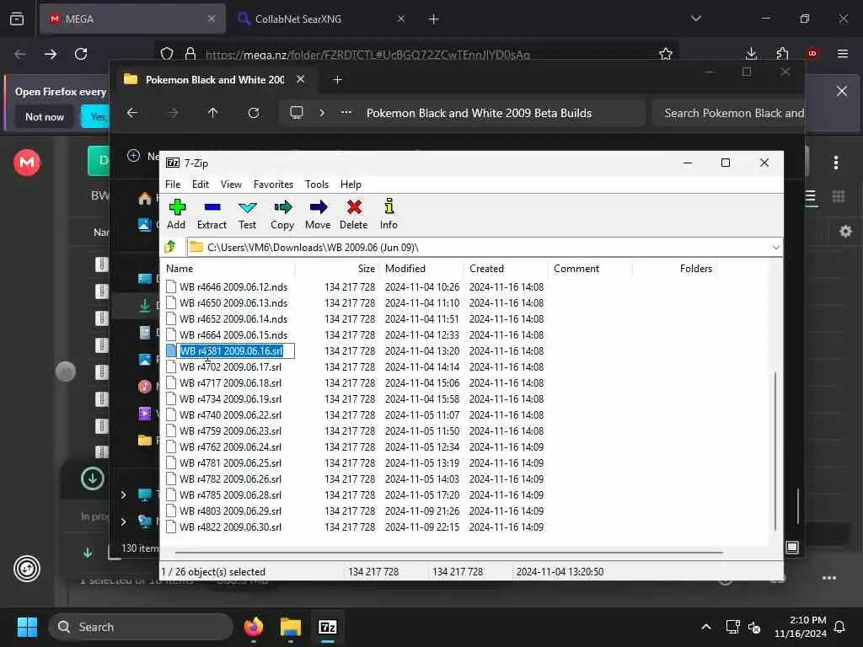Select file WB r4646 2009.06.12.nds
Screen dimensions: 863x647
click(233, 286)
